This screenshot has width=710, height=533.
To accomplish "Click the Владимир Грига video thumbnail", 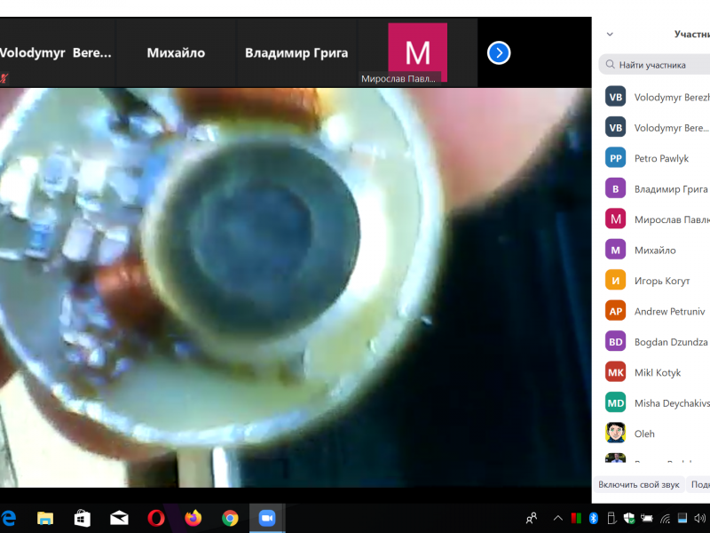I will coord(296,53).
